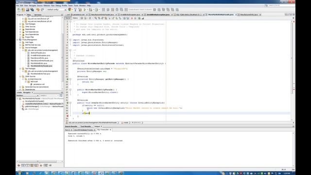Screen dimensions: 311x175
Task: Select persistence.xml in project tree
Action: (39, 84)
